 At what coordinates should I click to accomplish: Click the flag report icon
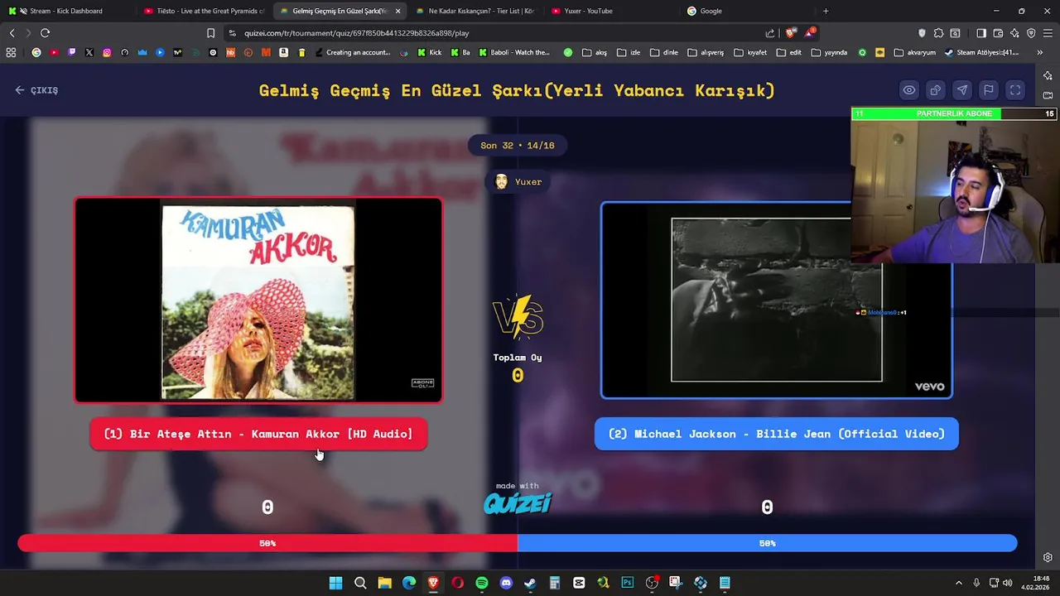point(989,90)
